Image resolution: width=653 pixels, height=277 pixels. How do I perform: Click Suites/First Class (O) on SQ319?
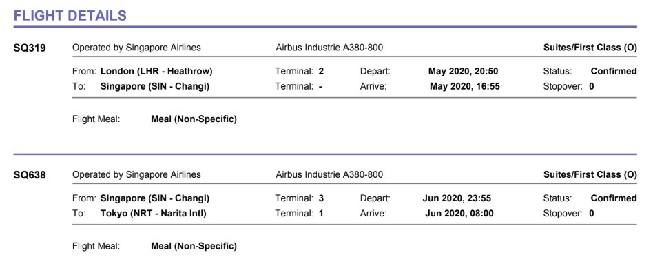click(590, 48)
